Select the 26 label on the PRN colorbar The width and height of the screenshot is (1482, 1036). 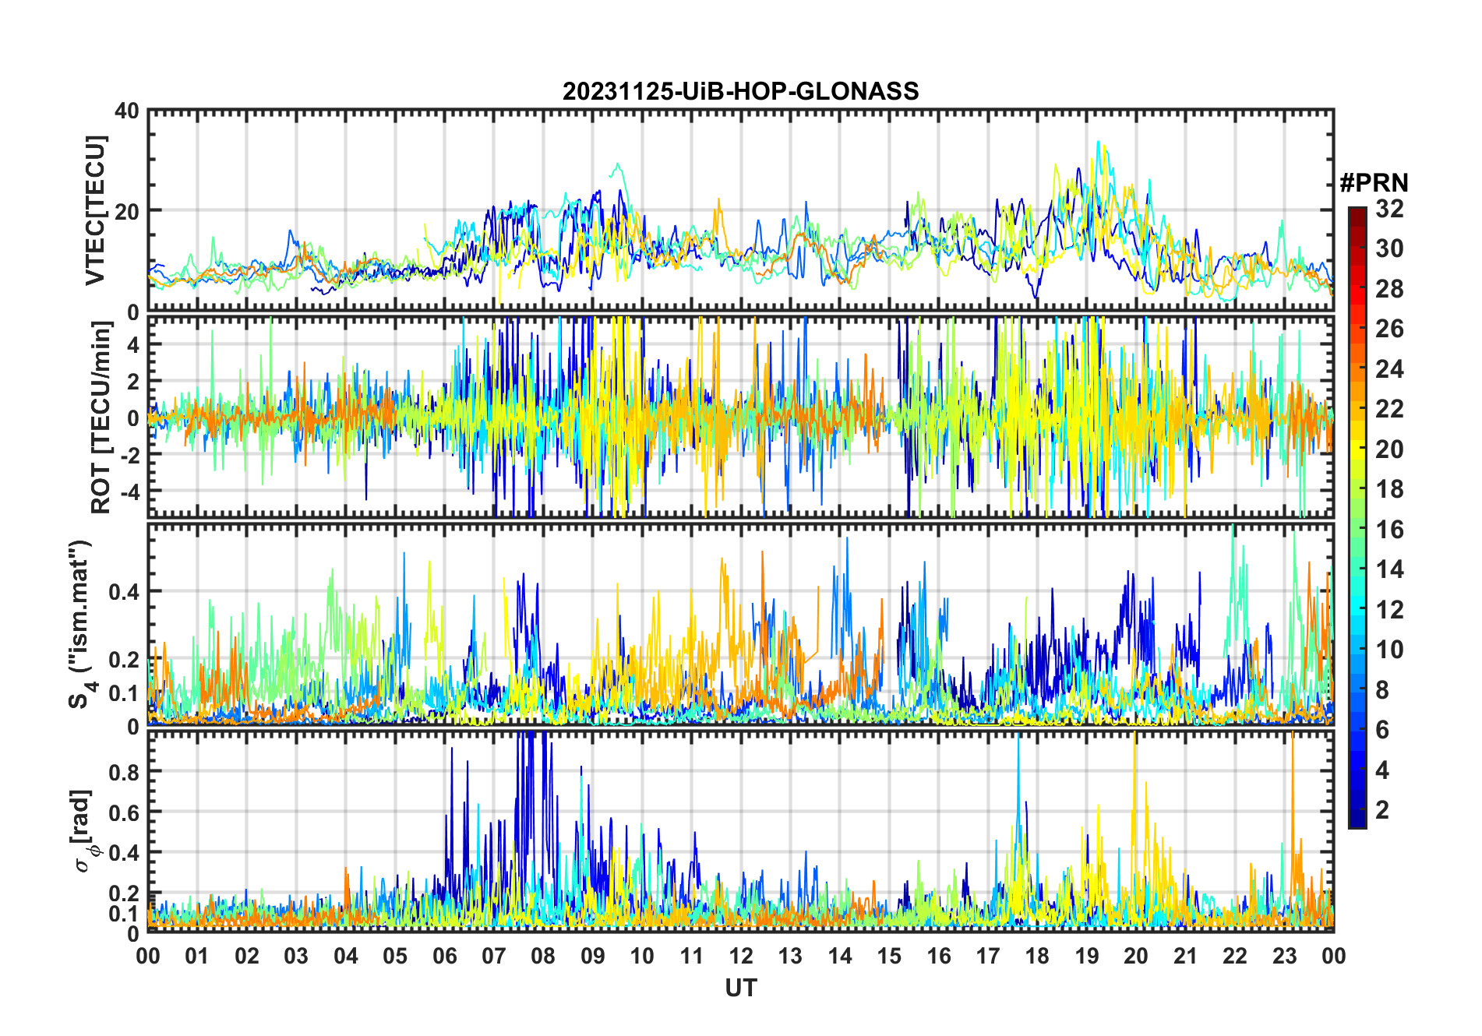click(1389, 329)
